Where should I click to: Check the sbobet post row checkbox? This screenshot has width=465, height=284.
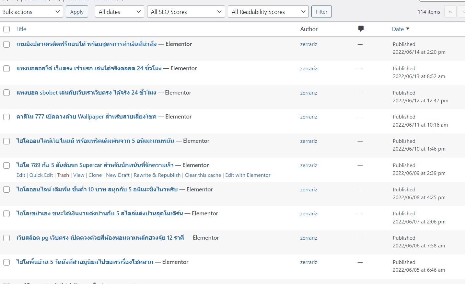[x=6, y=93]
